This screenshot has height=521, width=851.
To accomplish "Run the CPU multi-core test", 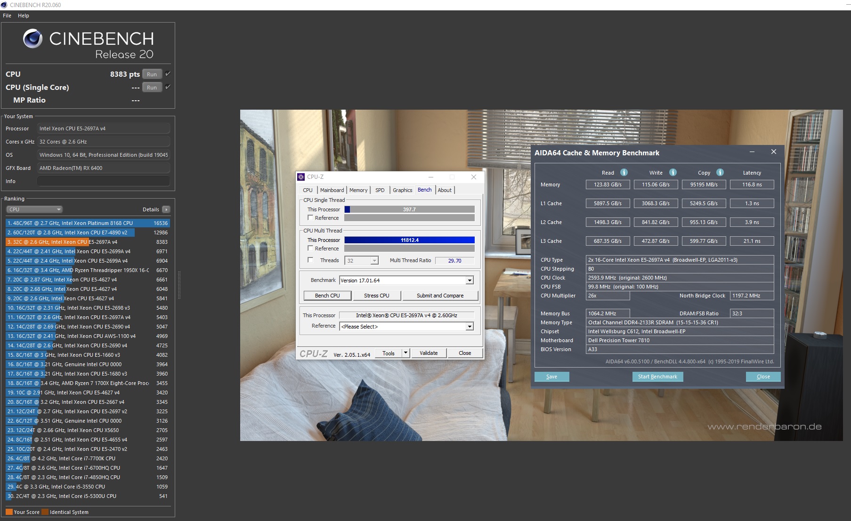I will click(152, 74).
